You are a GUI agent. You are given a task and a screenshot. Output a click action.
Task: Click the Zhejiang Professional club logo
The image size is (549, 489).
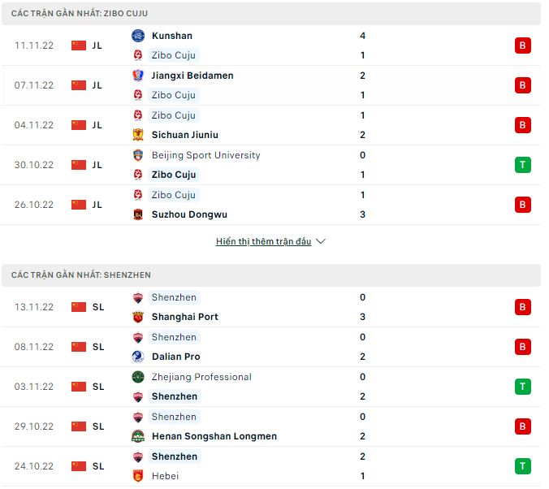click(x=137, y=377)
